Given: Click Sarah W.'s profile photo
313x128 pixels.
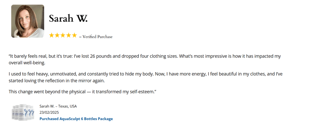Looking at the screenshot, I should tap(28, 21).
